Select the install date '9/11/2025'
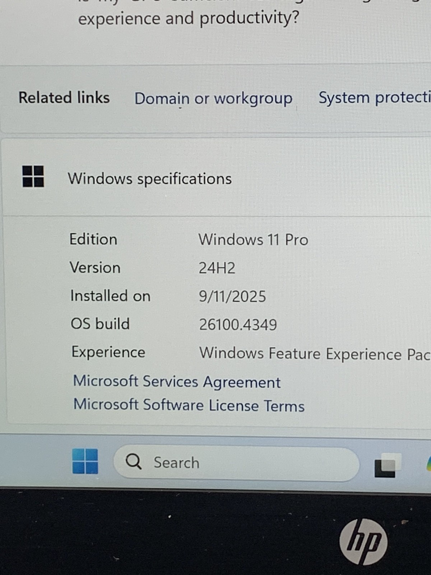This screenshot has width=431, height=575. [x=232, y=296]
